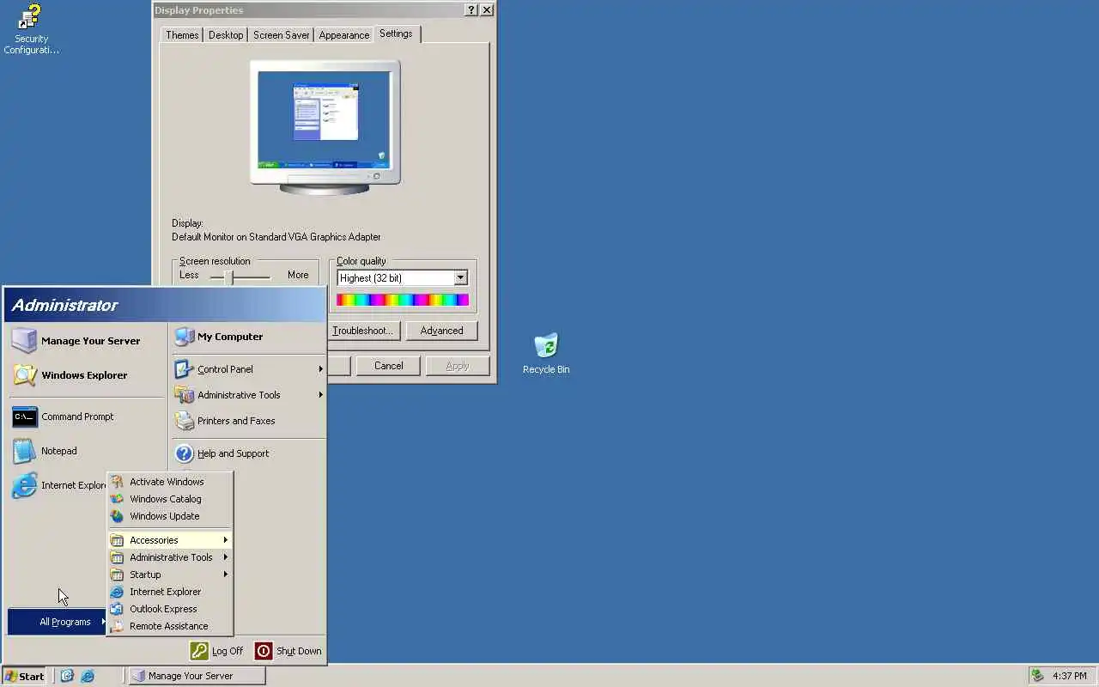Image resolution: width=1099 pixels, height=687 pixels.
Task: Click the color quality spectrum bar
Action: [403, 300]
